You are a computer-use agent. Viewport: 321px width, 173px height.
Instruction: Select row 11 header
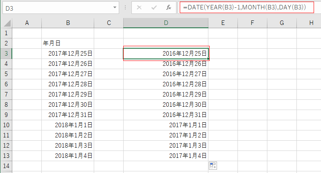click(6, 135)
